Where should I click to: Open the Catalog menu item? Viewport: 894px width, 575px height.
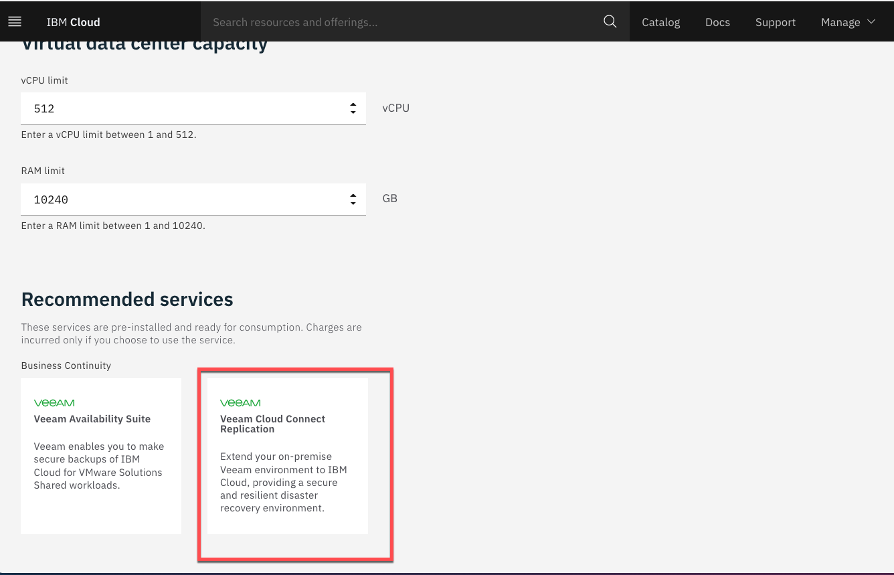pyautogui.click(x=660, y=22)
